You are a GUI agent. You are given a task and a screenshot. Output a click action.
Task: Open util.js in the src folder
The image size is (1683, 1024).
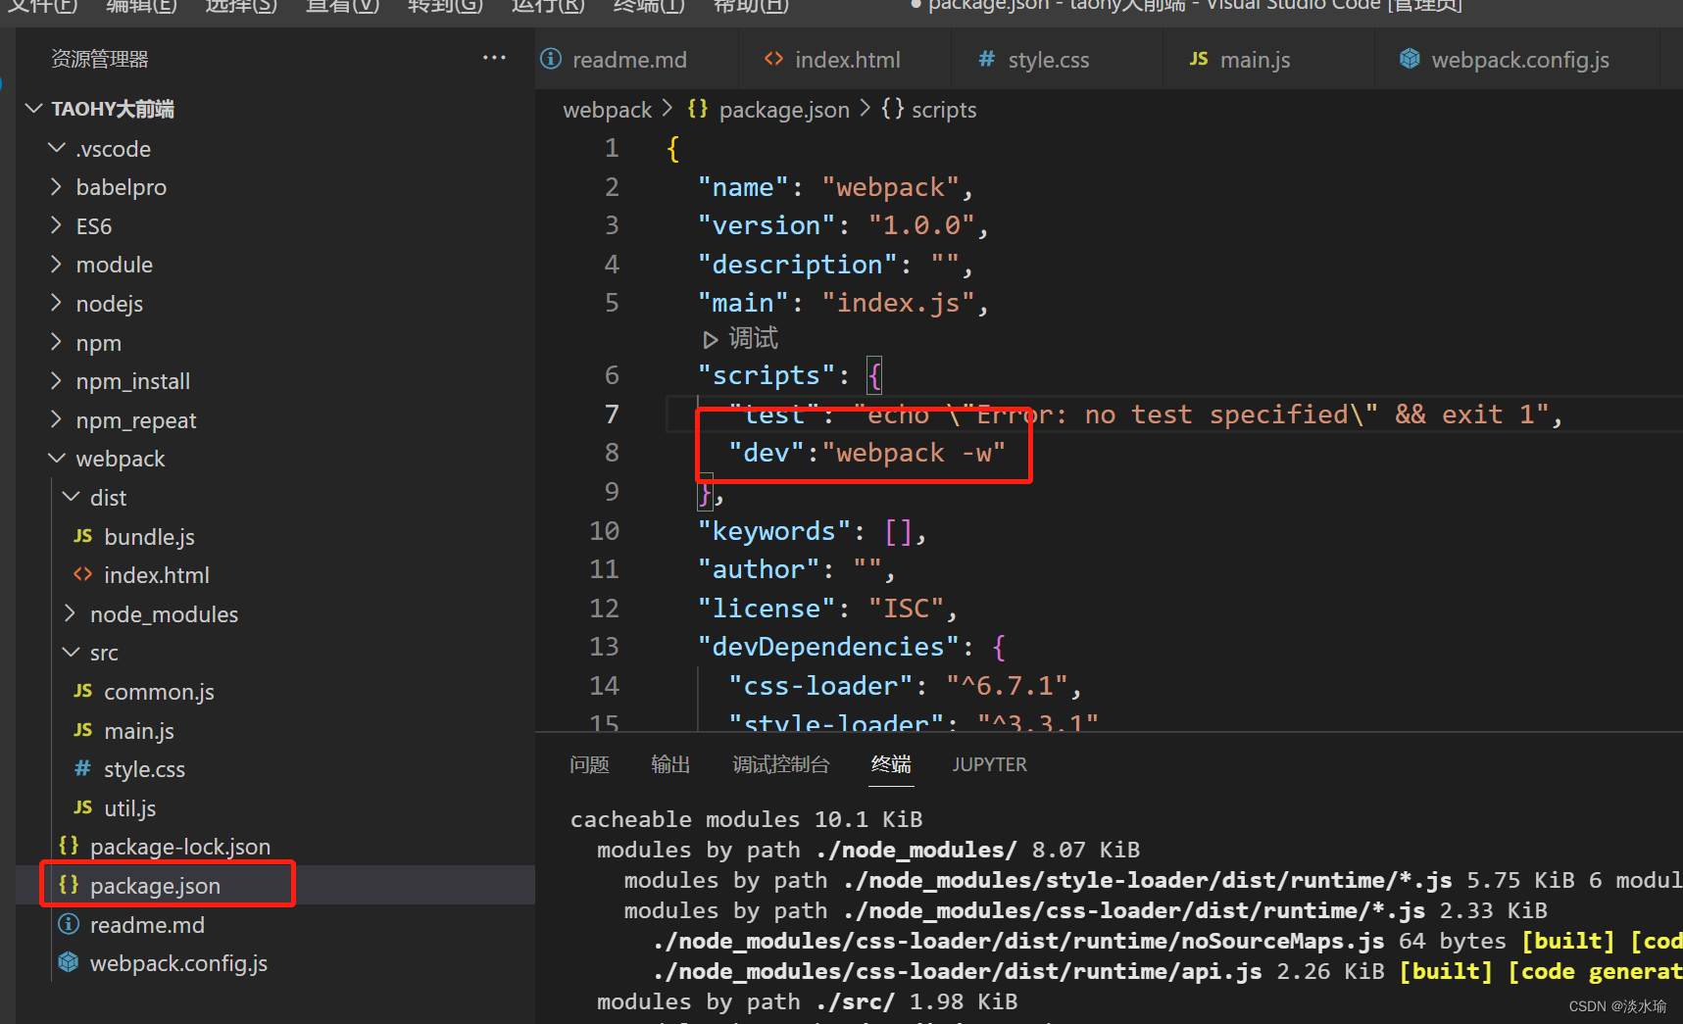(129, 807)
